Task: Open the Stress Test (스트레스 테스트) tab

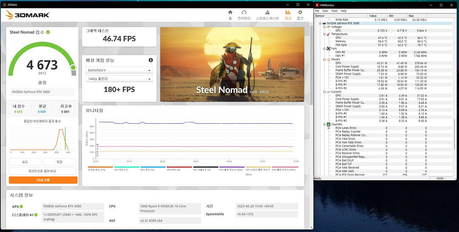Action: click(x=267, y=15)
